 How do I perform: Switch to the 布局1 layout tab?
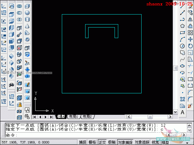pos(73,117)
